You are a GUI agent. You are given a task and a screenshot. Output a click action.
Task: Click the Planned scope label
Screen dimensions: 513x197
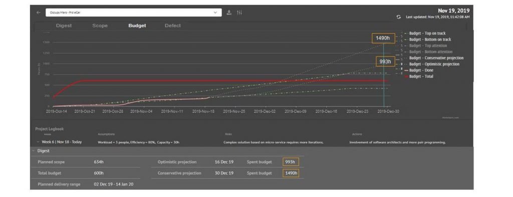click(51, 162)
